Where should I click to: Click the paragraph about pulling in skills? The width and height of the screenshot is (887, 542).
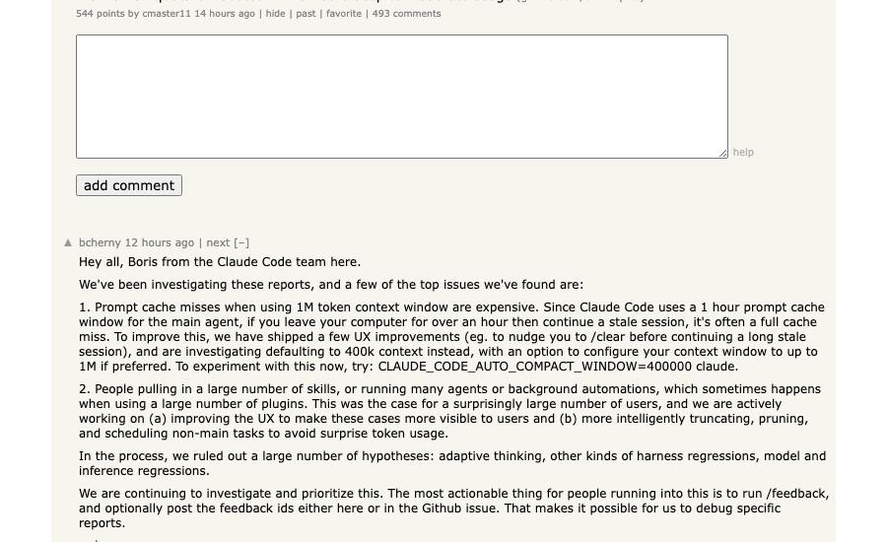click(449, 411)
